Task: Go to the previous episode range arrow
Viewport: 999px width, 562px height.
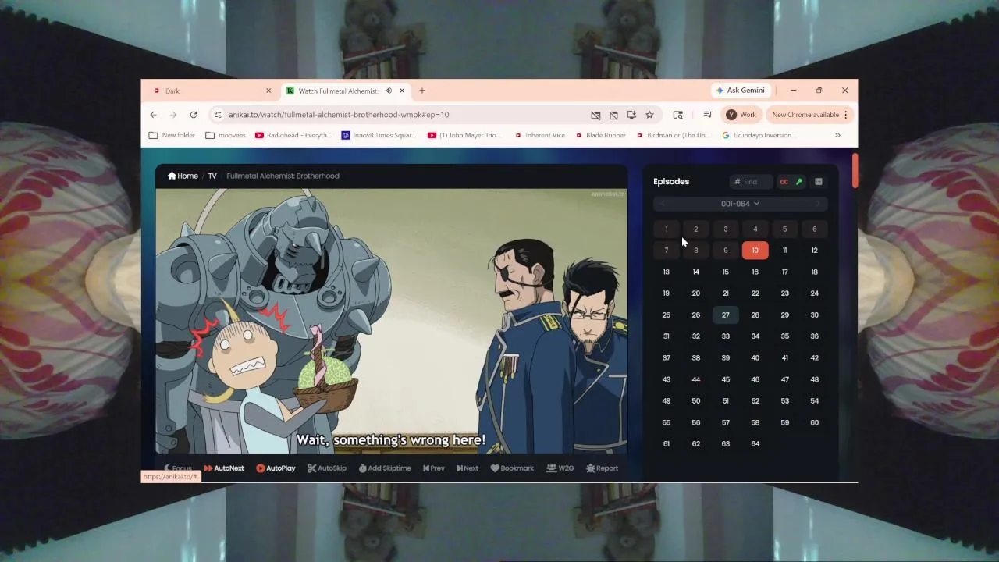Action: [663, 204]
